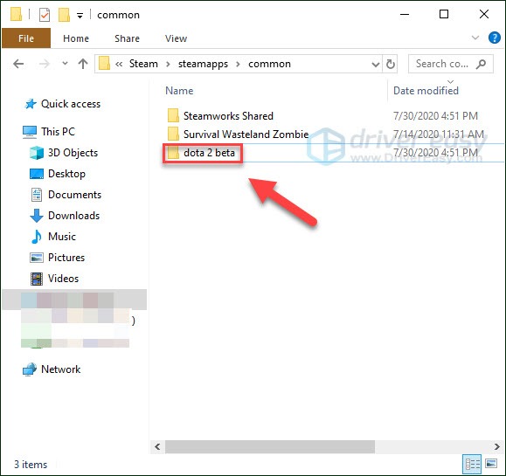Refresh the common folder view

point(391,64)
